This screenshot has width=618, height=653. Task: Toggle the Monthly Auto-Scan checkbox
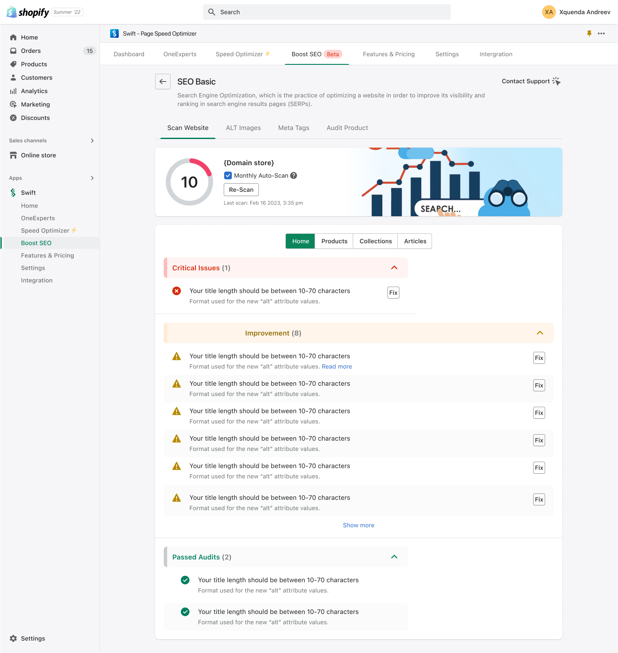228,175
